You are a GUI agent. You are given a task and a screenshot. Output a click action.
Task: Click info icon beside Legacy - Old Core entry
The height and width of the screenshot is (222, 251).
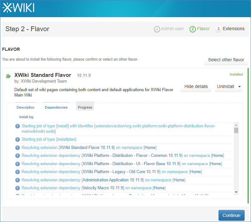coord(18,172)
